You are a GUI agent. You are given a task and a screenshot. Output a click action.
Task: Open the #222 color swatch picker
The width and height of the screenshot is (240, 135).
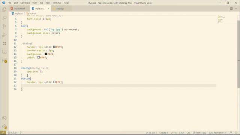tap(46, 54)
